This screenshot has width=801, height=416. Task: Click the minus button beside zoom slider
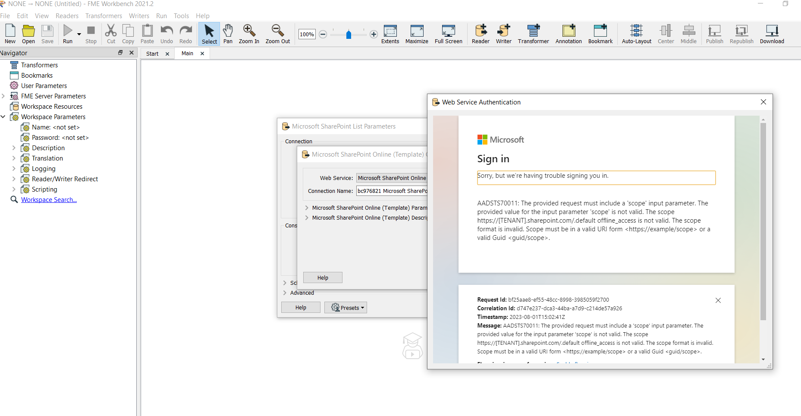point(323,35)
